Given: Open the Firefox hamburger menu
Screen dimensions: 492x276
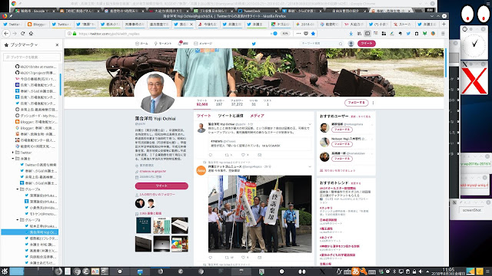Looking at the screenshot, I should [x=443, y=34].
